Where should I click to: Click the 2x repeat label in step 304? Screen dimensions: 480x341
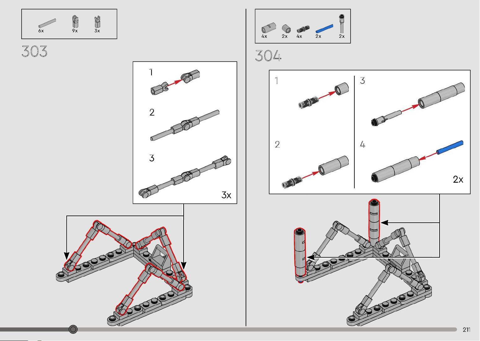coord(458,179)
